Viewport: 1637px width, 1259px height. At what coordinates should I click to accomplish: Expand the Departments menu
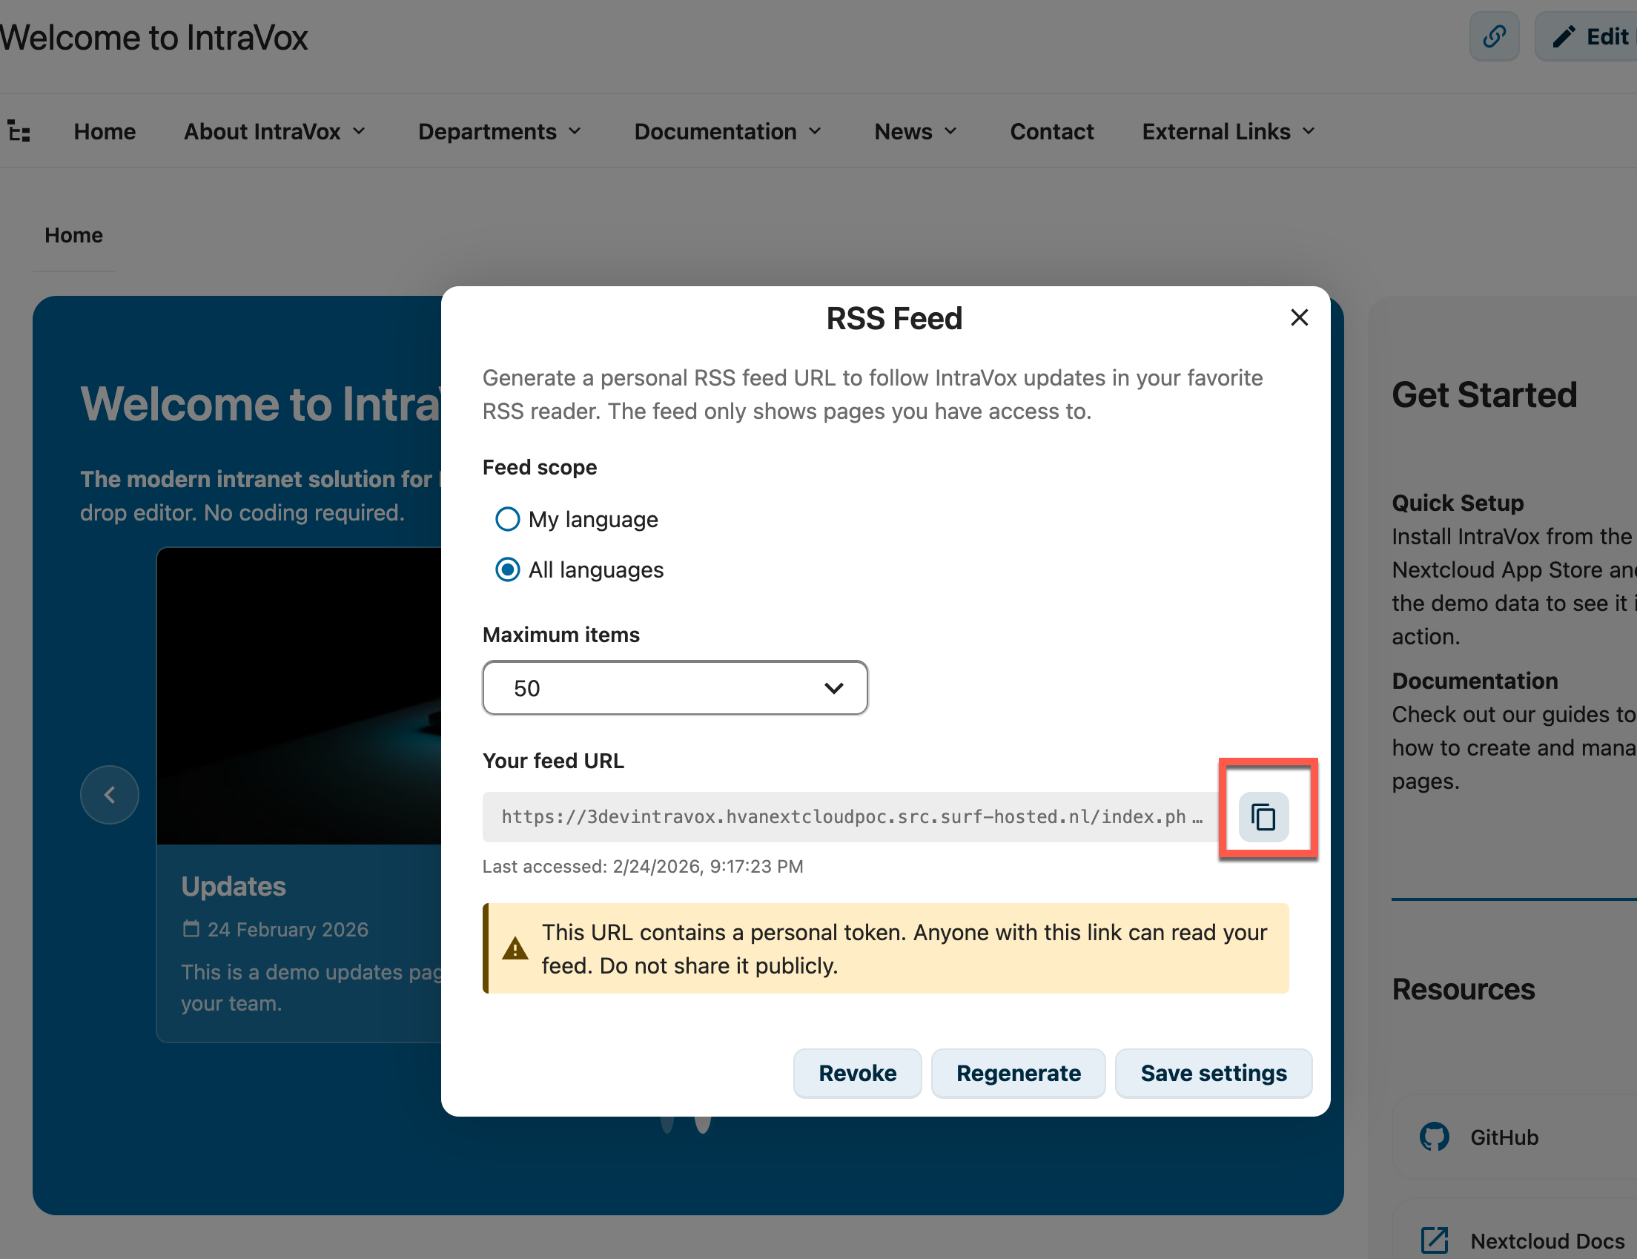[500, 131]
